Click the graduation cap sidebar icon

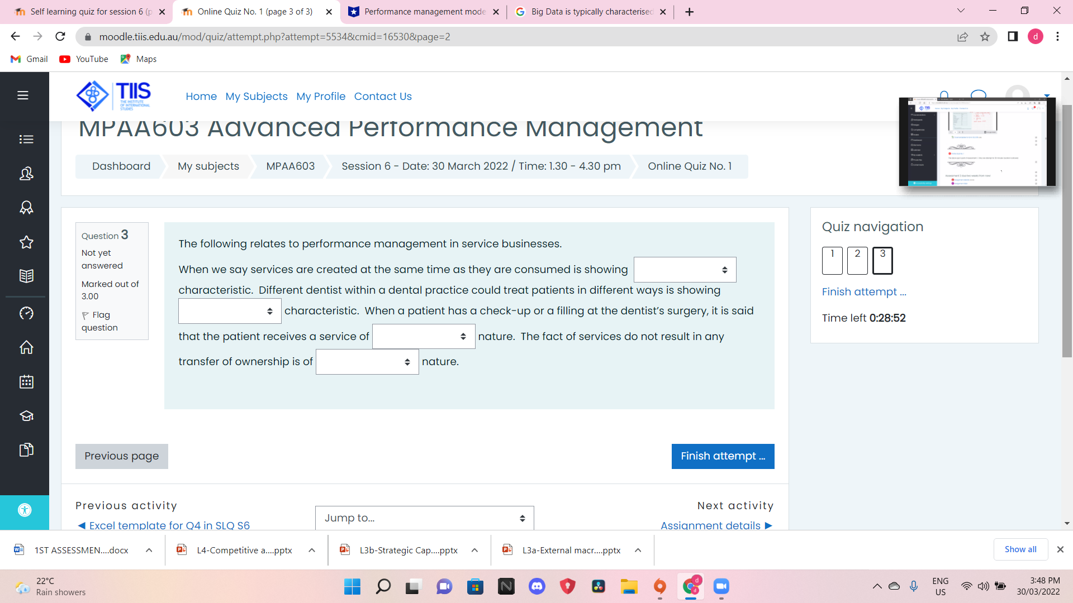pos(26,416)
